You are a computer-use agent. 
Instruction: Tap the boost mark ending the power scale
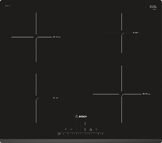102,134
